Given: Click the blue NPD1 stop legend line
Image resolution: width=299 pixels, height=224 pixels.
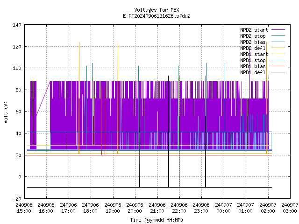Looking at the screenshot, I should pyautogui.click(x=278, y=60).
